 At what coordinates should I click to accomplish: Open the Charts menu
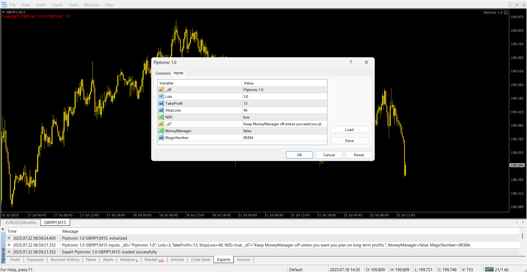[x=57, y=5]
